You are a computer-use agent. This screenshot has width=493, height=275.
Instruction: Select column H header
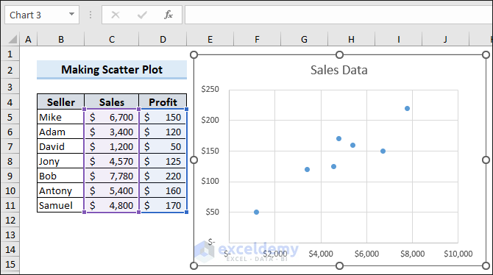(352, 39)
